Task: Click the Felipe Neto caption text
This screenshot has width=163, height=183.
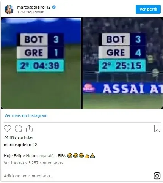Action: click(35, 156)
